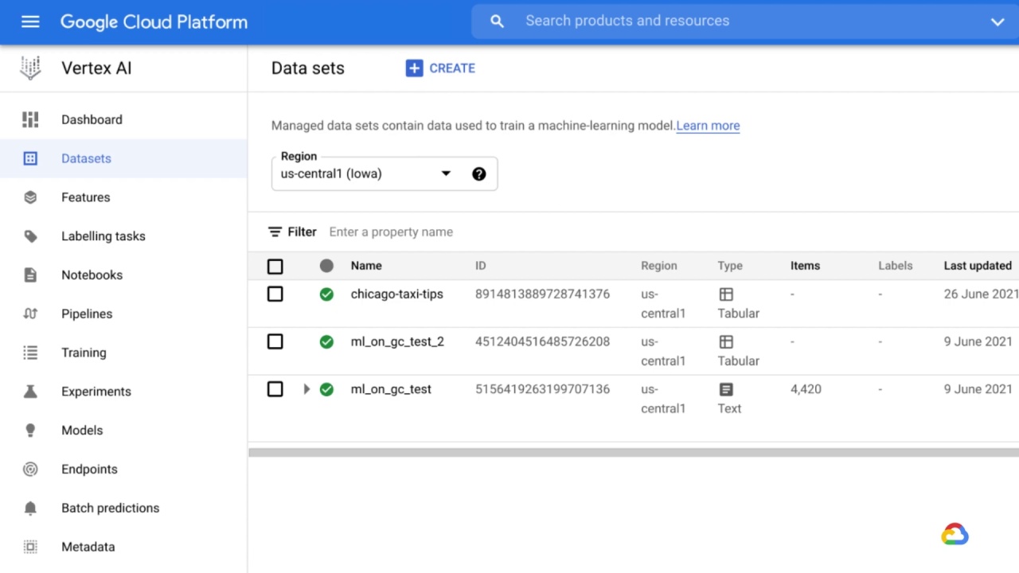Click the horizontal table scrollbar
The height and width of the screenshot is (573, 1019).
point(634,453)
